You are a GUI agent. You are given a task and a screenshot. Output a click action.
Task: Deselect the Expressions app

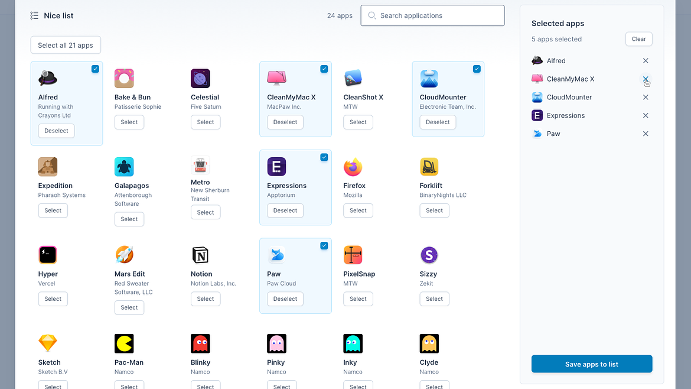tap(285, 210)
